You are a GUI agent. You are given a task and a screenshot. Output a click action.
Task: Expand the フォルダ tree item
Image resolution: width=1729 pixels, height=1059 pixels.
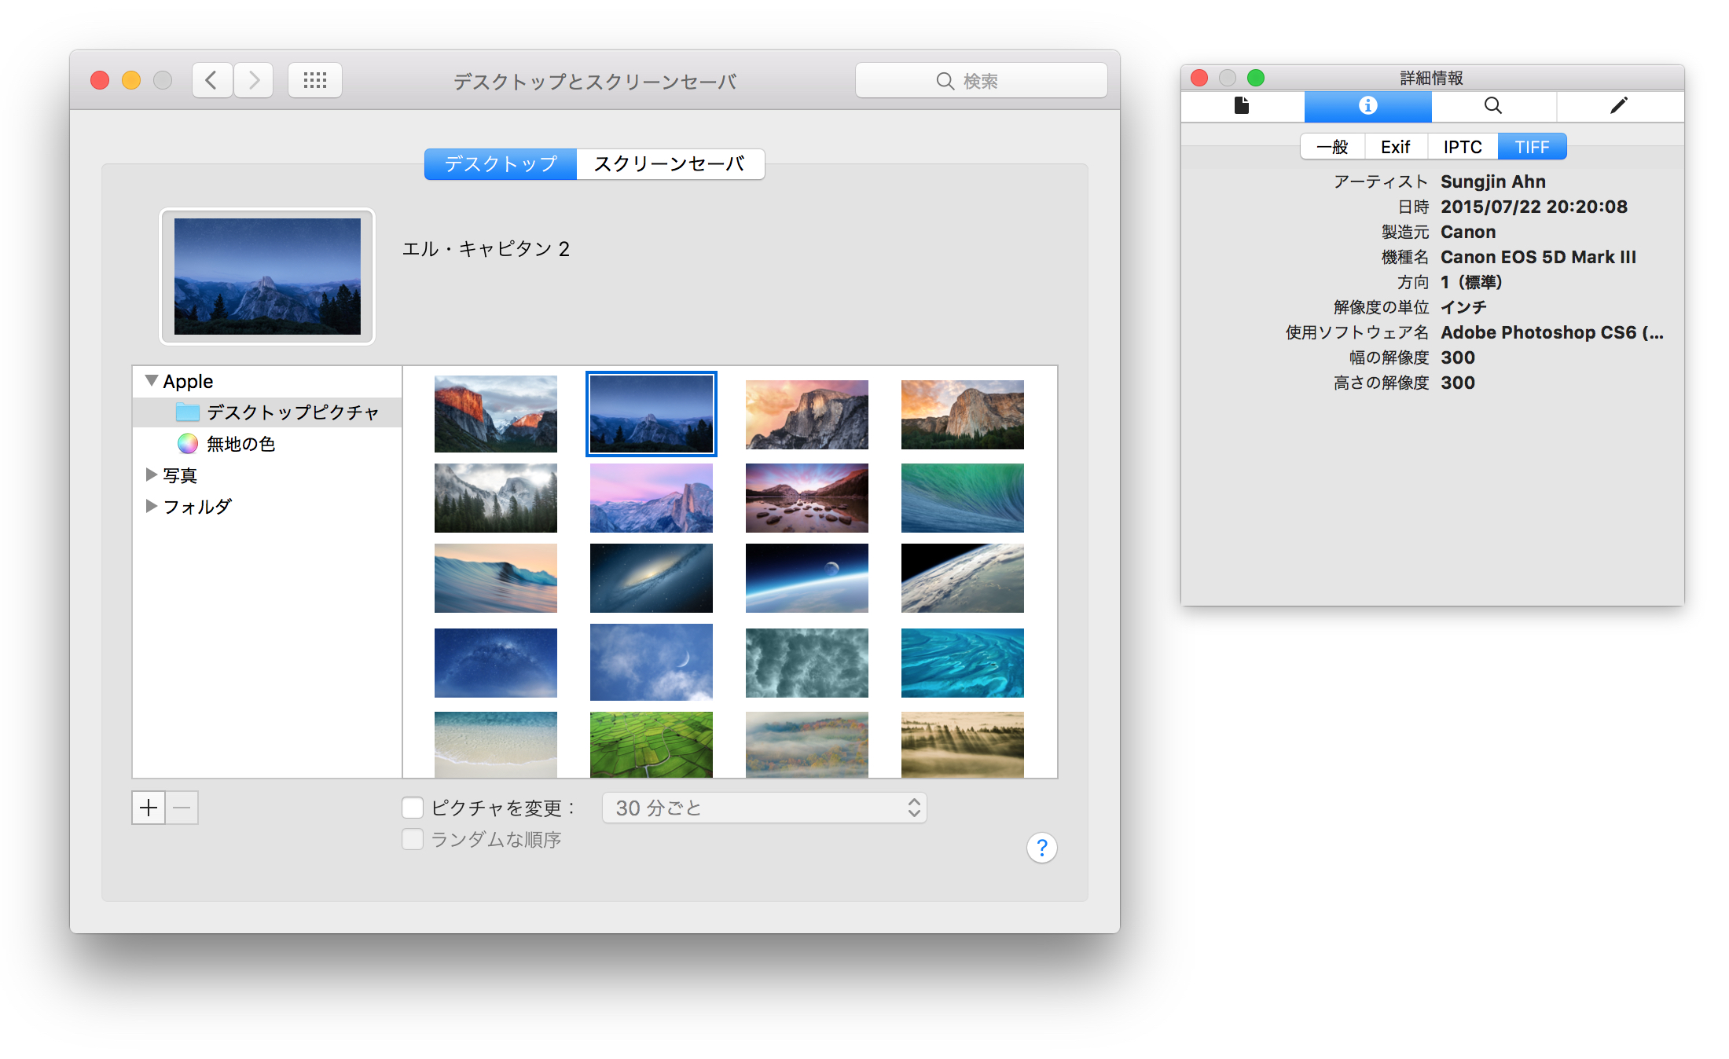(151, 506)
